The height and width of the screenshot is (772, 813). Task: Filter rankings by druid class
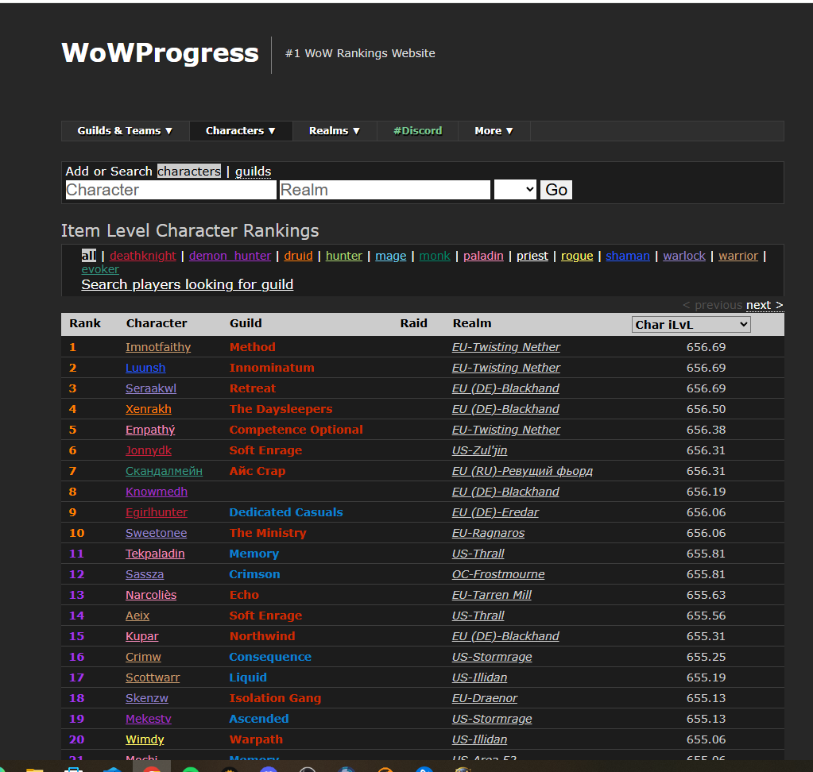coord(298,256)
